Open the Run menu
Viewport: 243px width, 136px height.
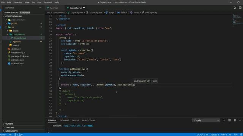(39, 3)
